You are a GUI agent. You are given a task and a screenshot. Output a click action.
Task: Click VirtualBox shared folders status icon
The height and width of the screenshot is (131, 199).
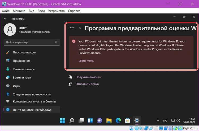(x=156, y=128)
